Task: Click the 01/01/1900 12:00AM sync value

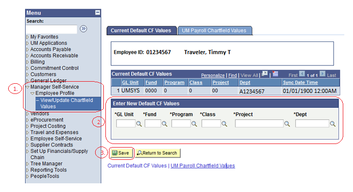Action: pyautogui.click(x=310, y=91)
